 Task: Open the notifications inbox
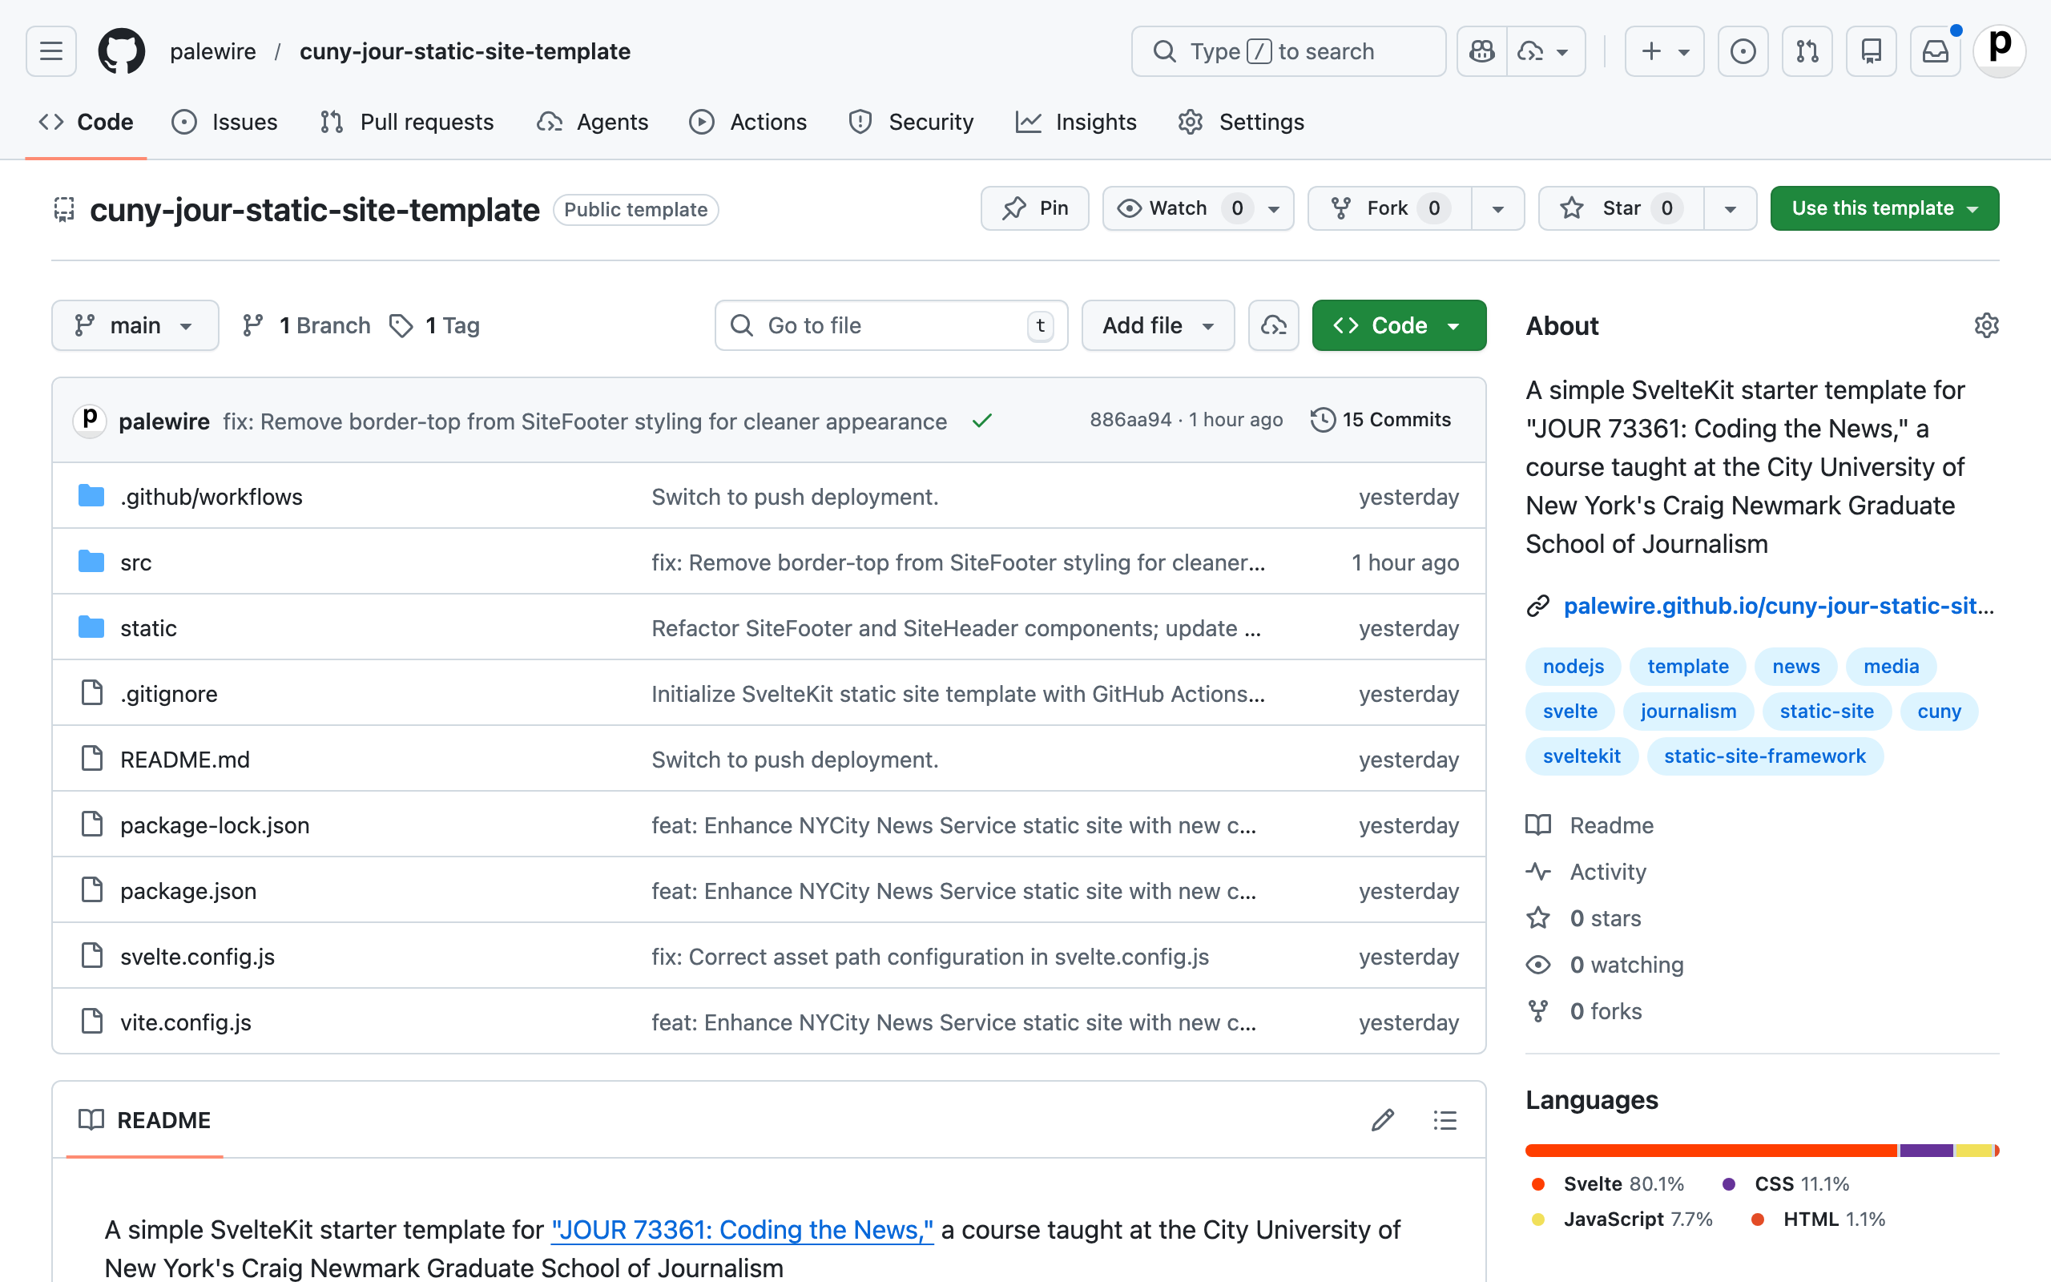coord(1935,50)
